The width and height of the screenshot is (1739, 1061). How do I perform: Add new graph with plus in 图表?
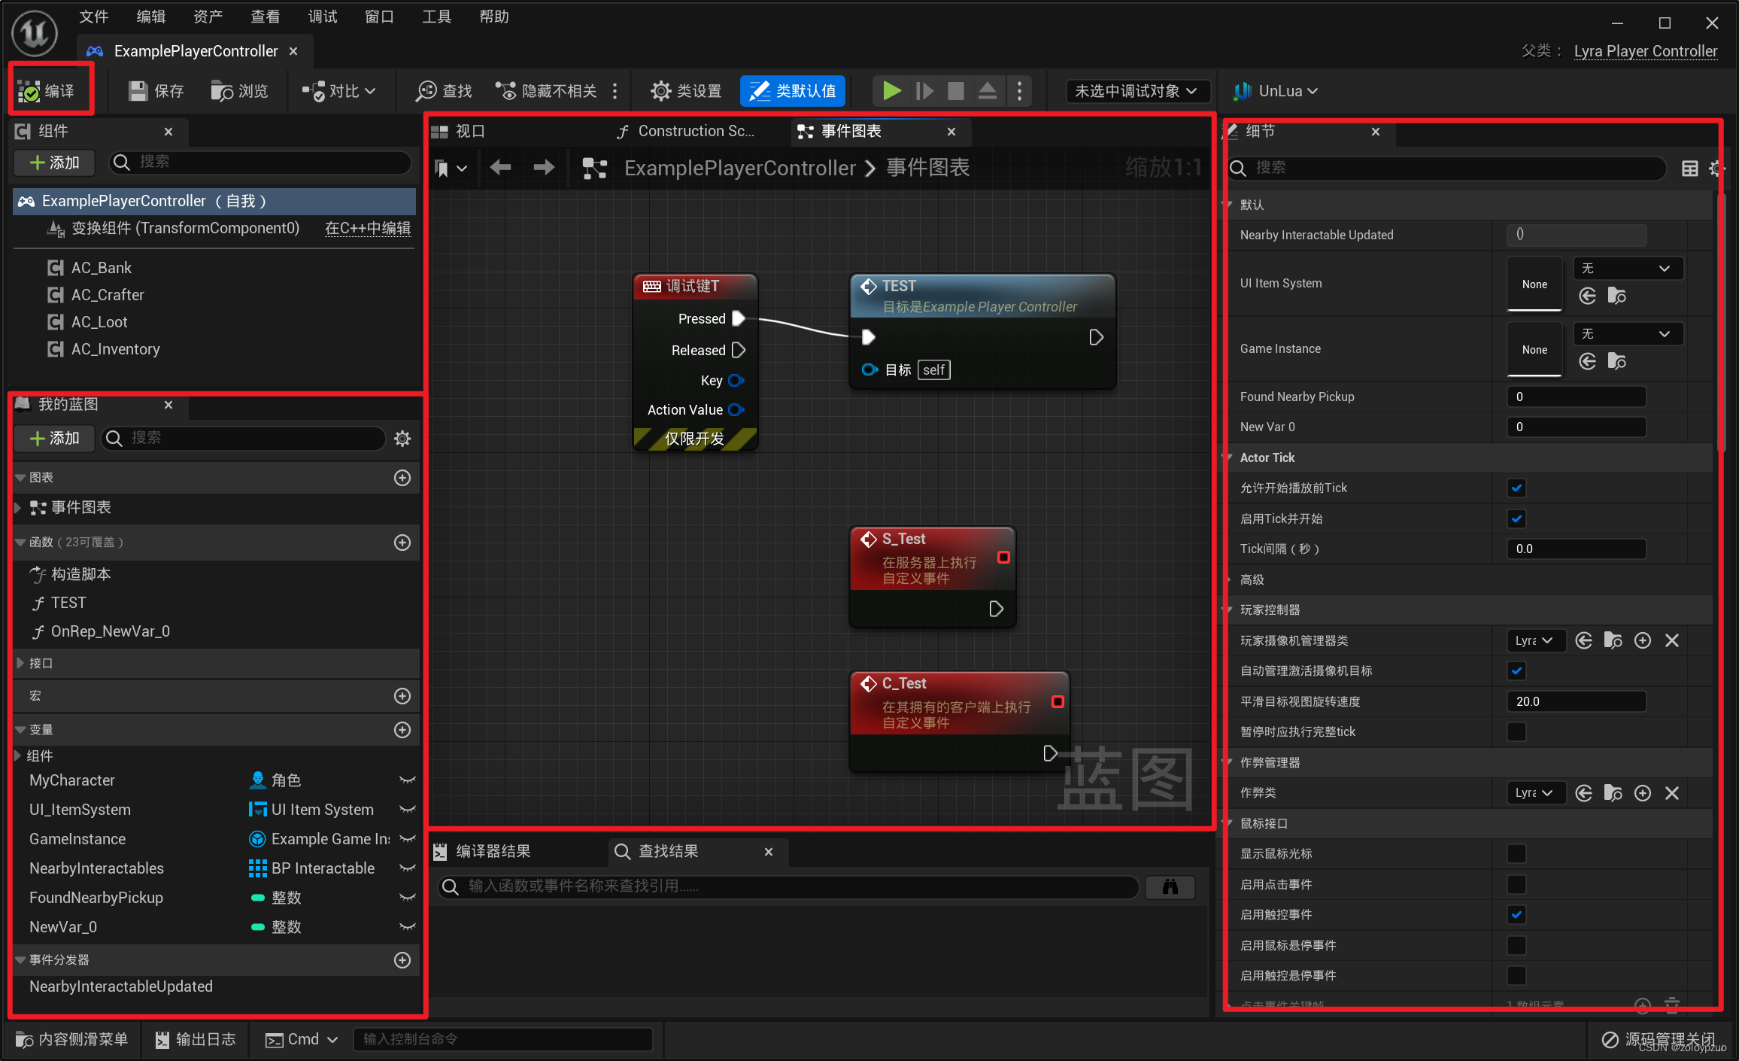point(402,478)
